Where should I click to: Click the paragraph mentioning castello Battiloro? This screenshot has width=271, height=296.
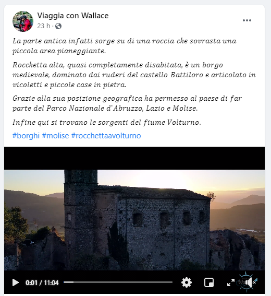tap(134, 75)
